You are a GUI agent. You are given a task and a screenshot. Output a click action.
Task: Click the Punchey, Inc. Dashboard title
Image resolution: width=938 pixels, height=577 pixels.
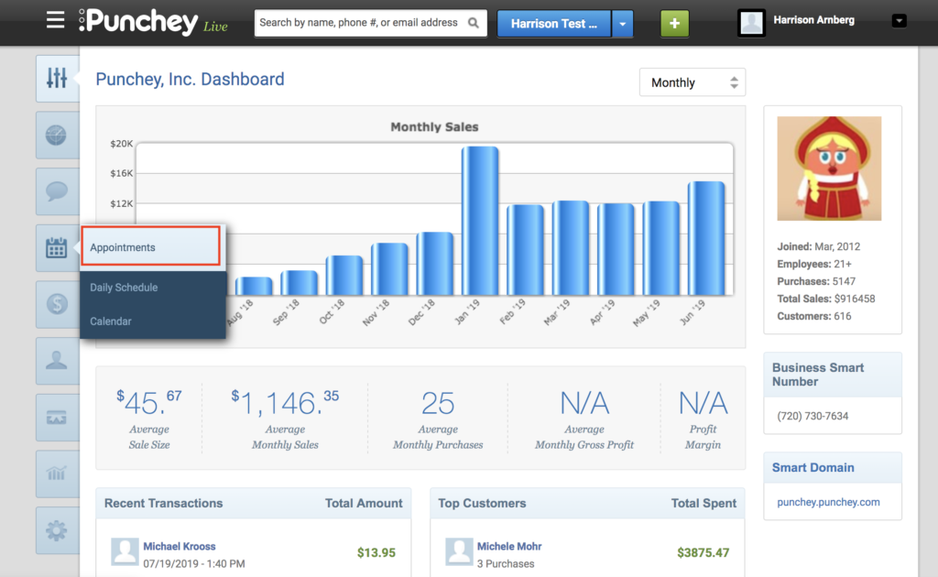190,79
